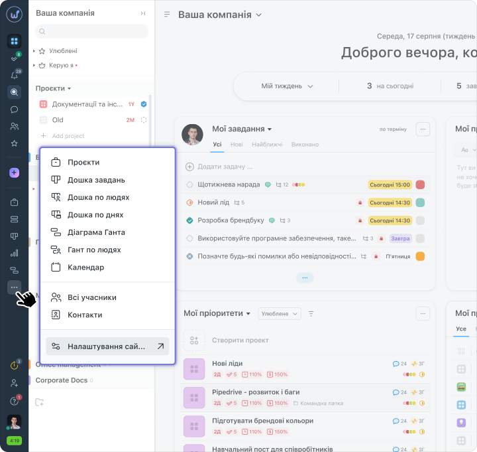Open the chat bubble icon in sidebar
Viewport: 477px width, 452px height.
[x=14, y=110]
